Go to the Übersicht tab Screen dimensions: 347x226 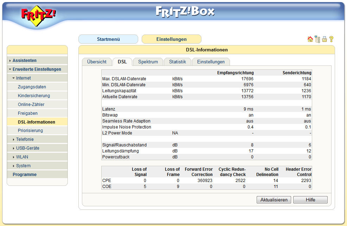pos(97,62)
